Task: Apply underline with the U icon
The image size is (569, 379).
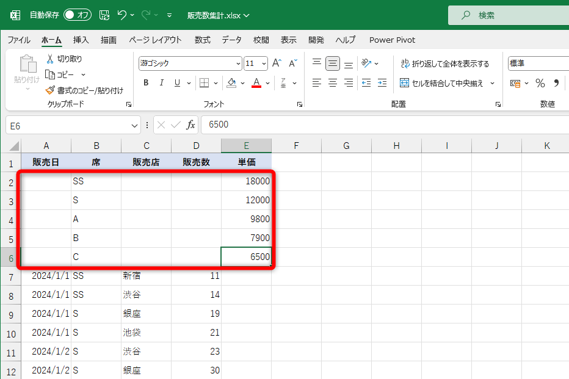Action: (x=176, y=82)
